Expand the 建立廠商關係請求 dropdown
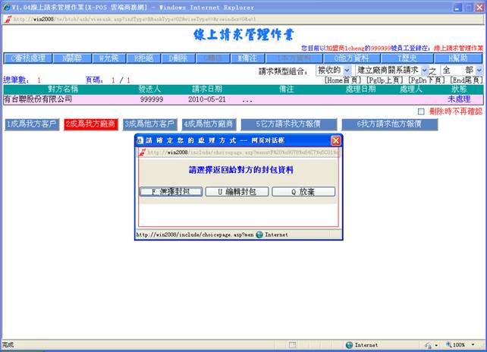Viewport: 487px width, 352px height. pyautogui.click(x=423, y=70)
